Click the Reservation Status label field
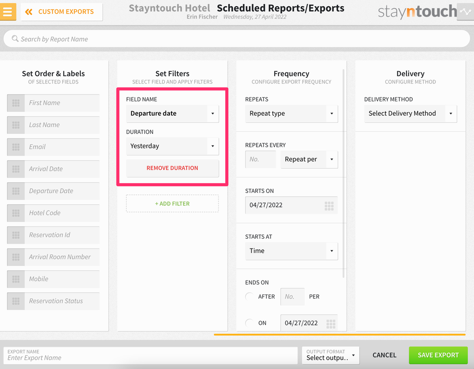Image resolution: width=474 pixels, height=369 pixels. (62, 302)
